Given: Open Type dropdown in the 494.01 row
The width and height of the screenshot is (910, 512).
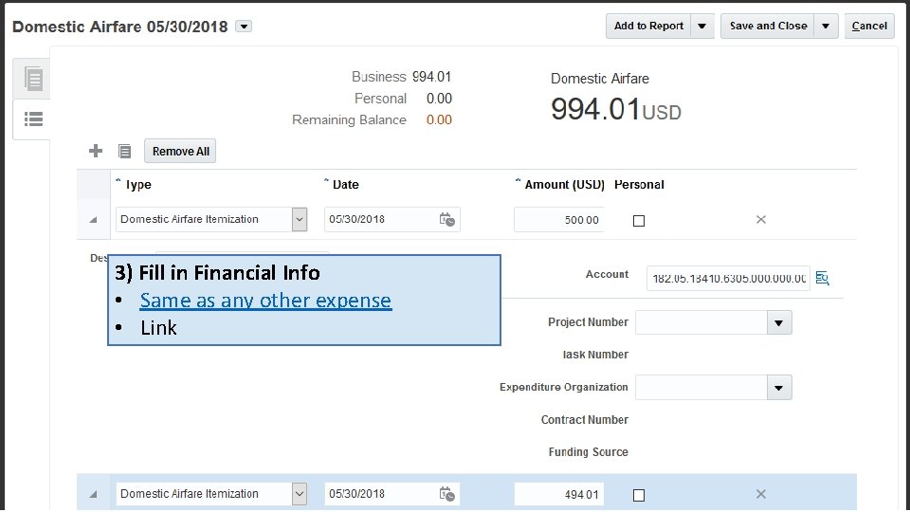Looking at the screenshot, I should (300, 494).
